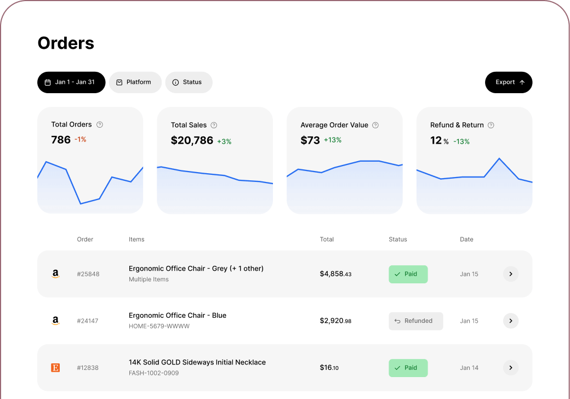570x399 pixels.
Task: Open the Average Order Value help tooltip icon
Action: tap(375, 125)
